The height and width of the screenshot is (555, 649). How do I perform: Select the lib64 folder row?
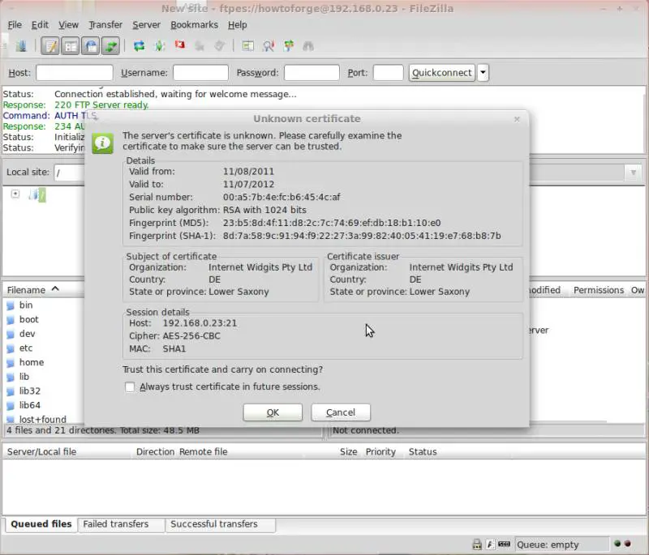44,405
